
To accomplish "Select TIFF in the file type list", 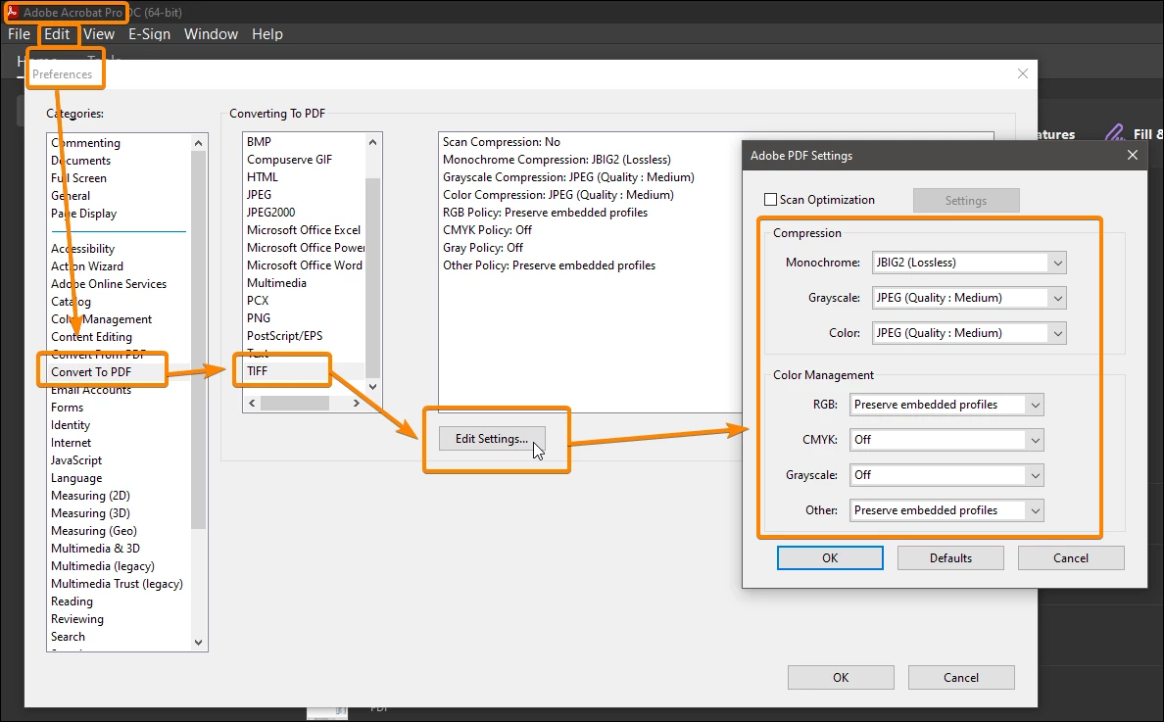I will [x=258, y=371].
